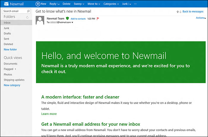Open the Categories dropdown

point(111,4)
